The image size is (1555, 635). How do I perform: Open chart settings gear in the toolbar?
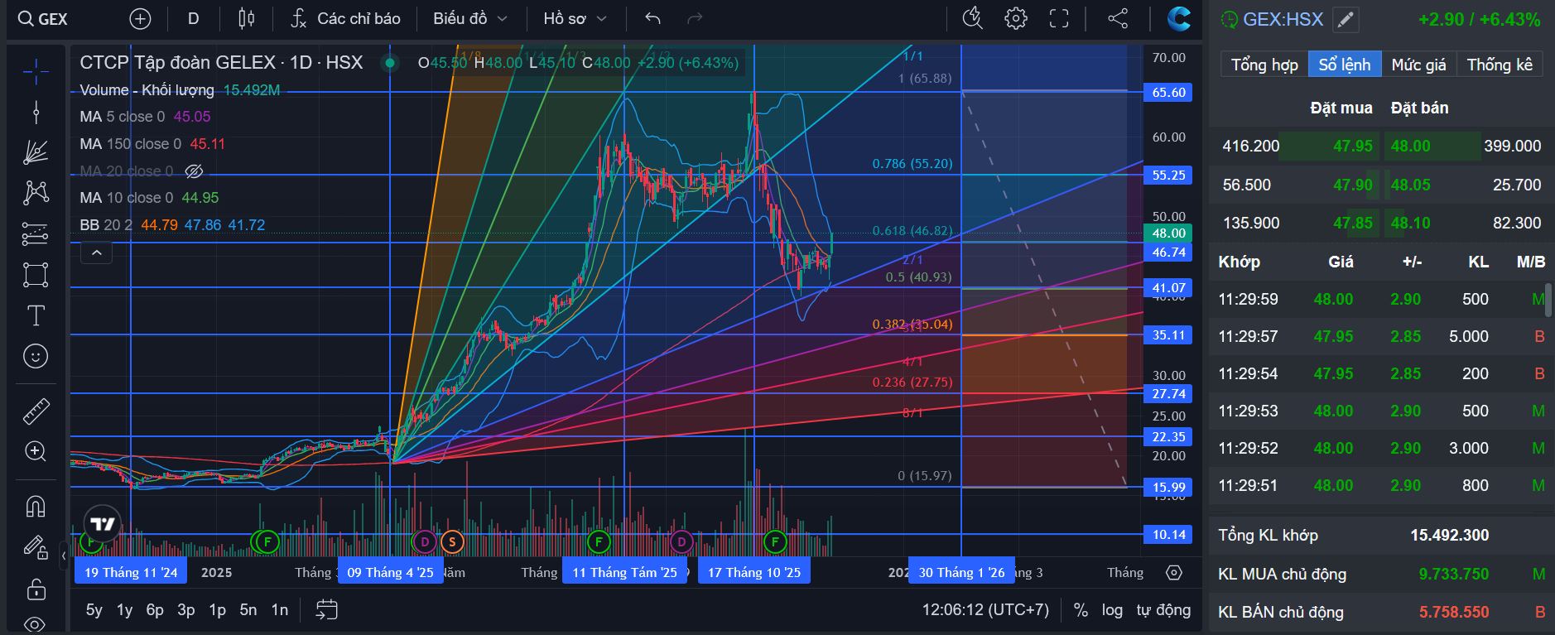point(1016,18)
